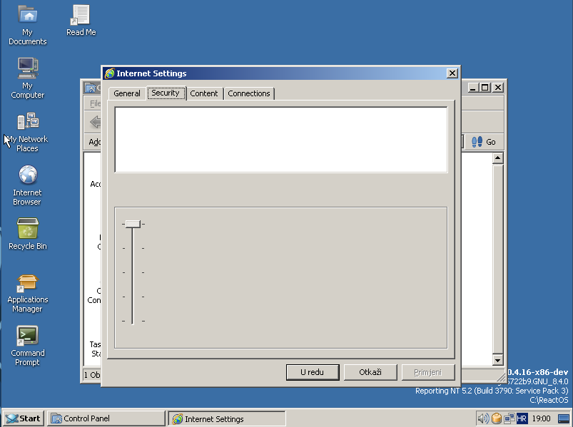Click the volume speaker tray icon
This screenshot has height=427, width=573.
tap(483, 418)
